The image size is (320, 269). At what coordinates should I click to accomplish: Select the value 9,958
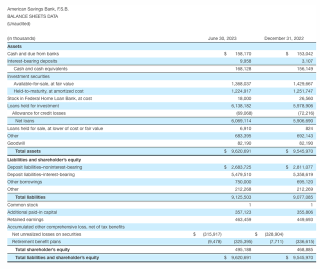click(x=245, y=61)
